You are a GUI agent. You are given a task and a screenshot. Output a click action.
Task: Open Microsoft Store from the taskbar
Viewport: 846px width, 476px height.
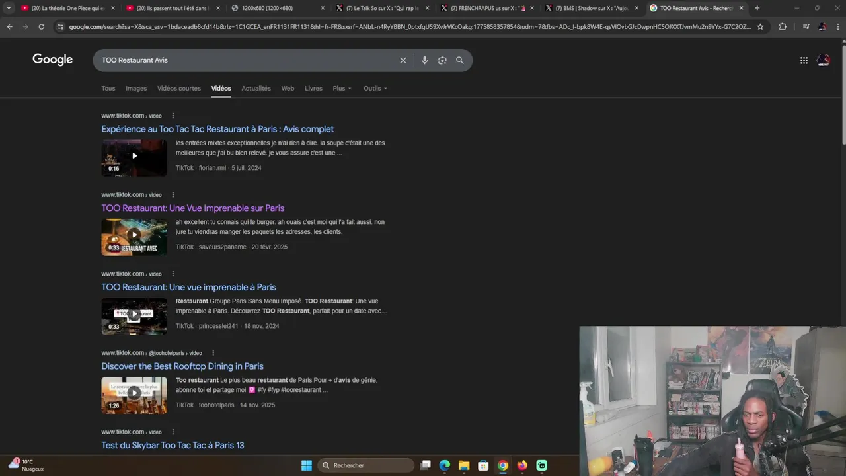click(483, 465)
